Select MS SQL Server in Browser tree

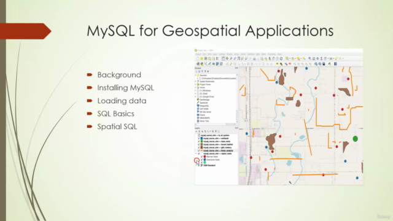[206, 112]
